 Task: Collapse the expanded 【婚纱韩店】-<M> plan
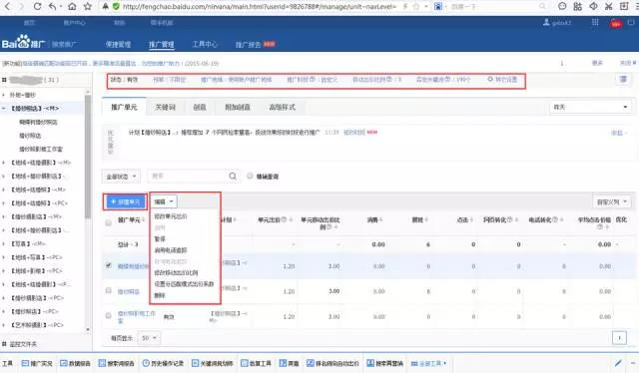(x=4, y=109)
